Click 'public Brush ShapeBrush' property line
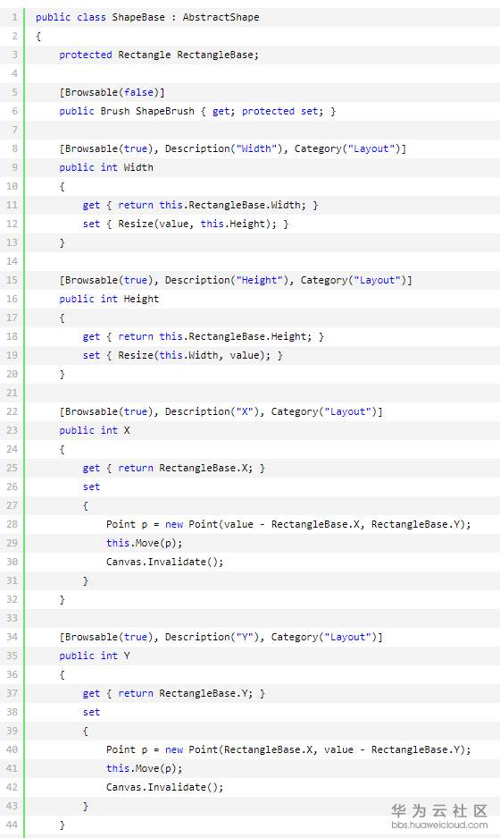Image resolution: width=500 pixels, height=838 pixels. pos(197,111)
